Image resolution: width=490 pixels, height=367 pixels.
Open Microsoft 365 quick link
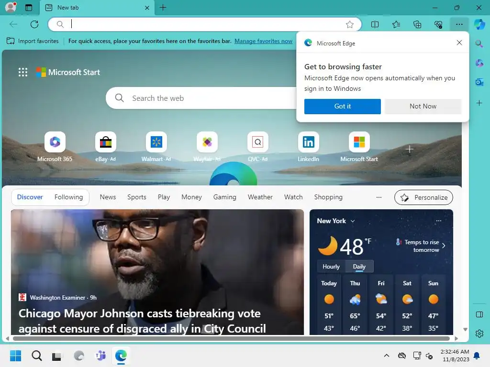(x=55, y=147)
